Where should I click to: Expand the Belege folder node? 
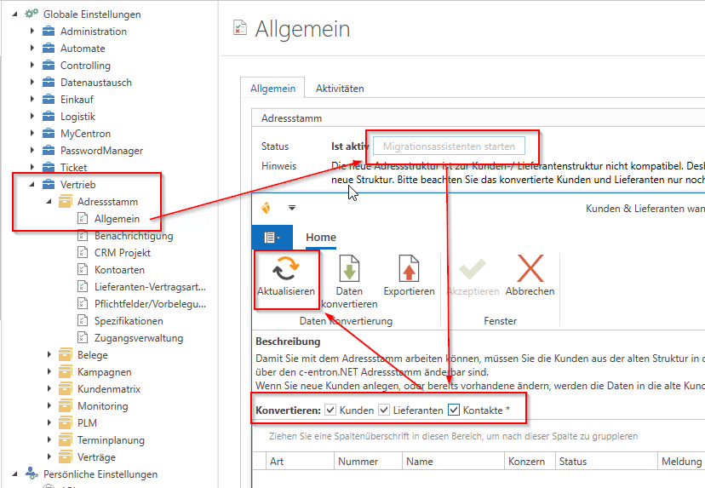pyautogui.click(x=48, y=355)
